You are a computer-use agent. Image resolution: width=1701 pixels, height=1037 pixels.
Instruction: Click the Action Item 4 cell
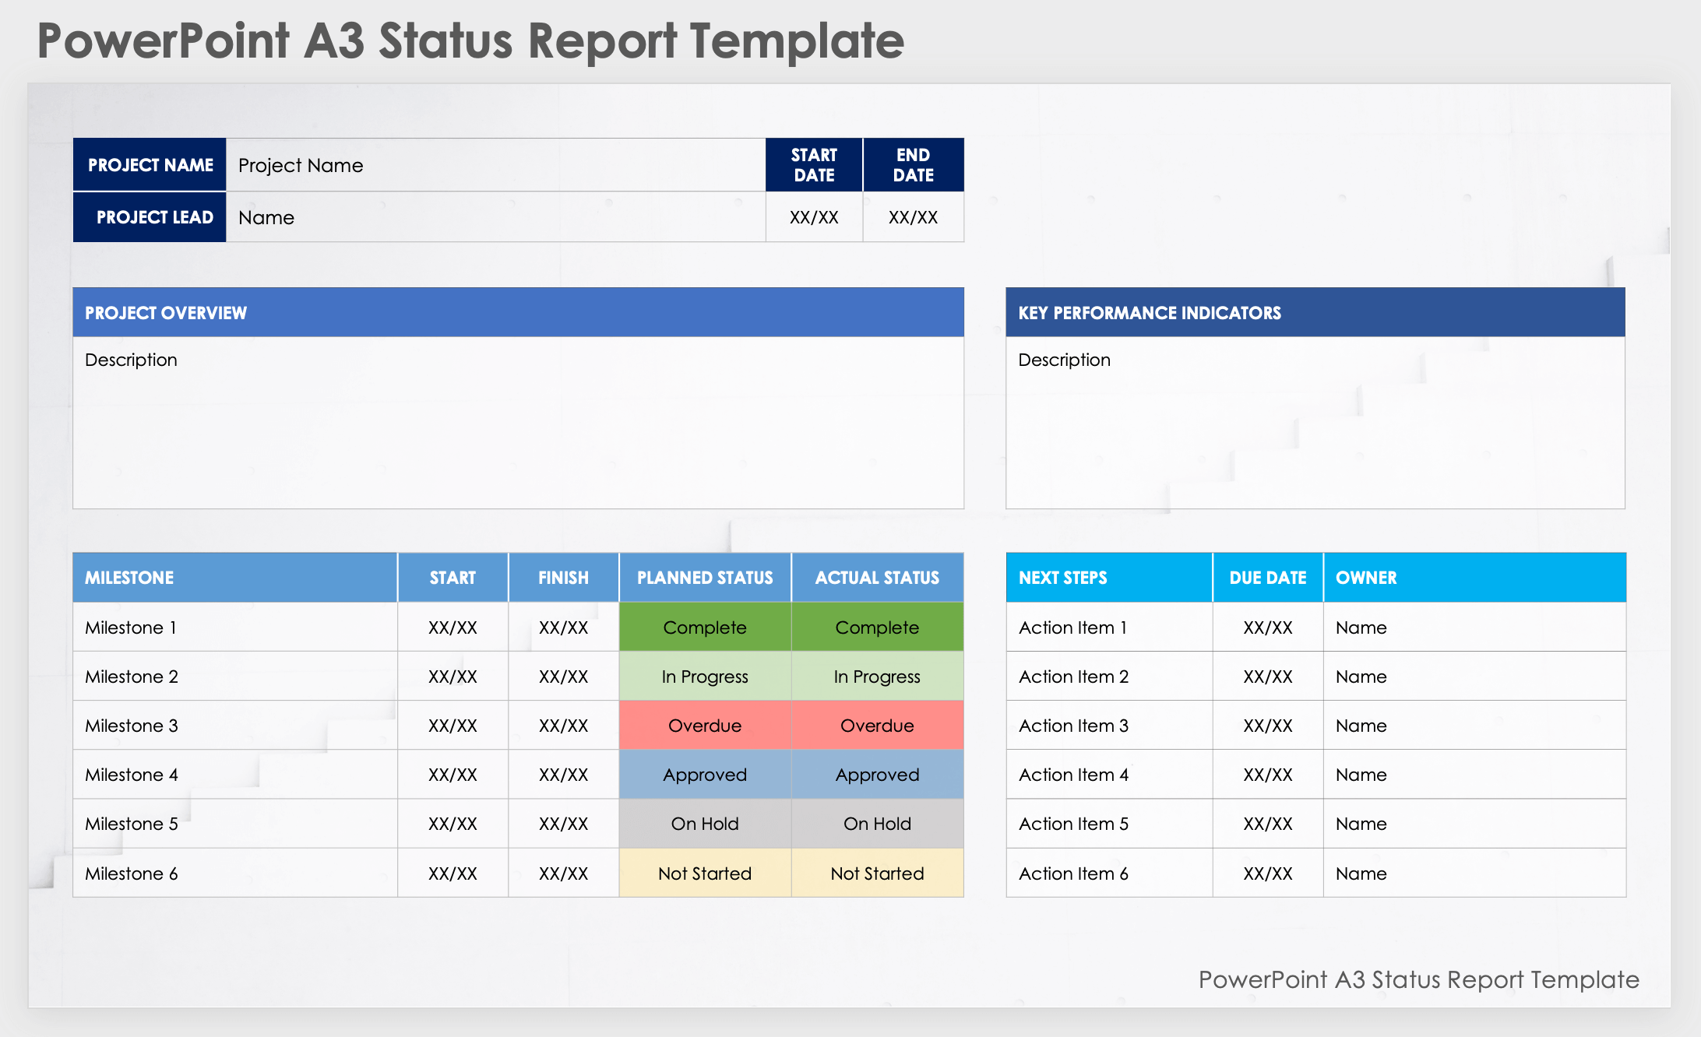coord(1073,775)
